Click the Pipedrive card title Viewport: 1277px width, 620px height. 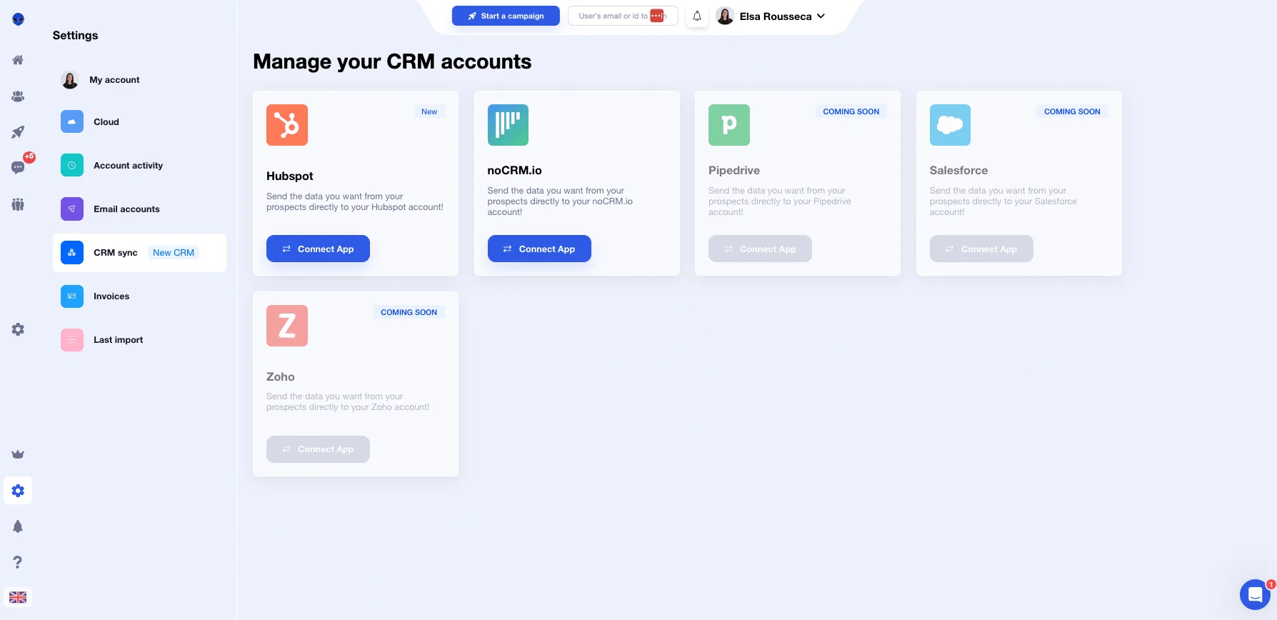click(x=734, y=170)
